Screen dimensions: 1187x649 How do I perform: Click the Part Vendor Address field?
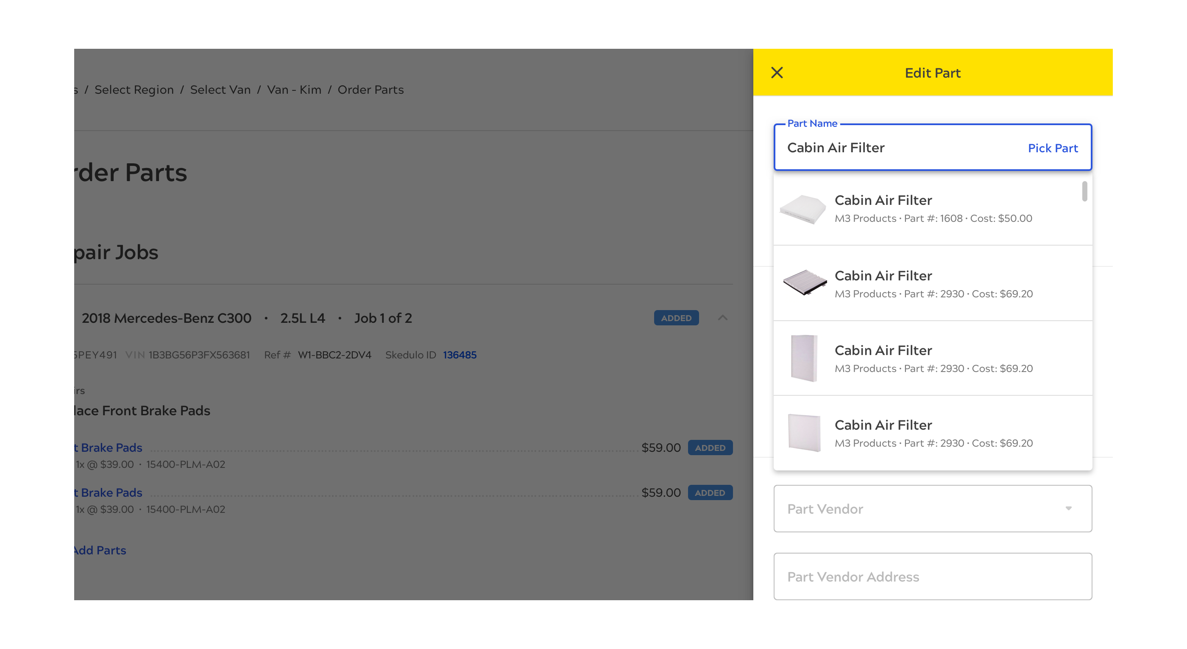[933, 576]
